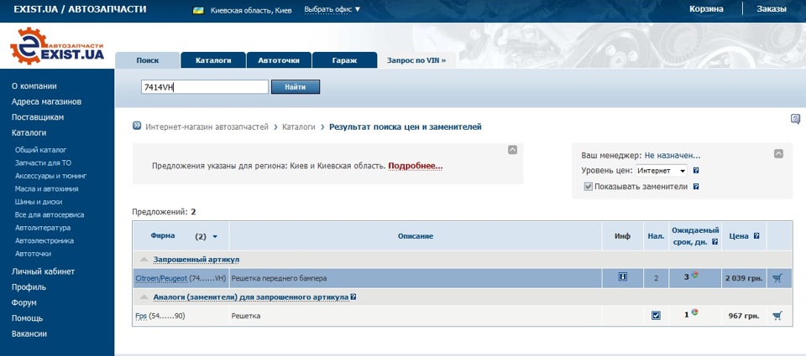Collapse the manager info panel
The image size is (806, 356).
(779, 153)
